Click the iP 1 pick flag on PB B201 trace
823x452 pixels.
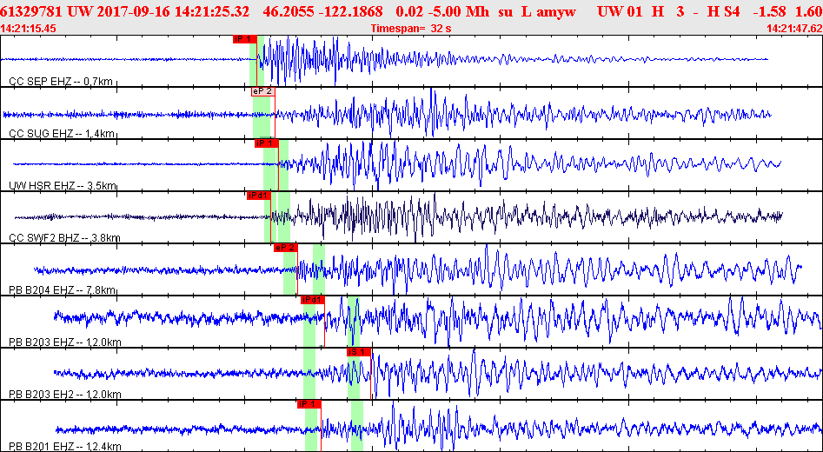309,404
